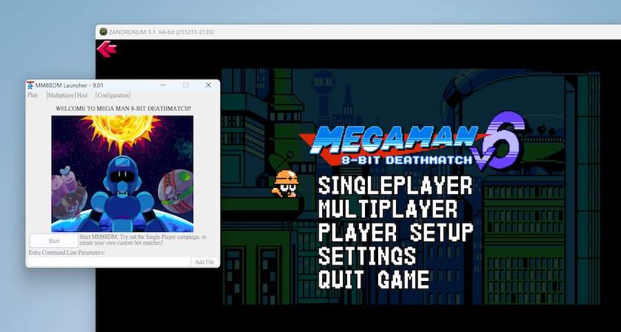Minimize the MM8BDM Launcher window

point(163,85)
